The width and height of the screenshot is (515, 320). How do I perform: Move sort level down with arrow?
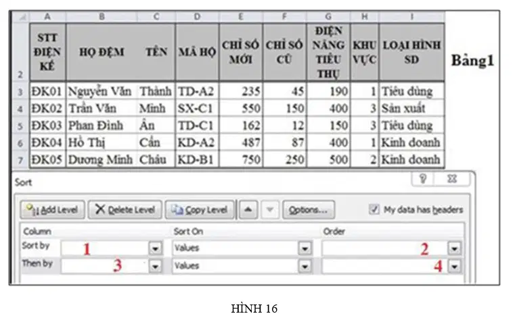tap(269, 210)
